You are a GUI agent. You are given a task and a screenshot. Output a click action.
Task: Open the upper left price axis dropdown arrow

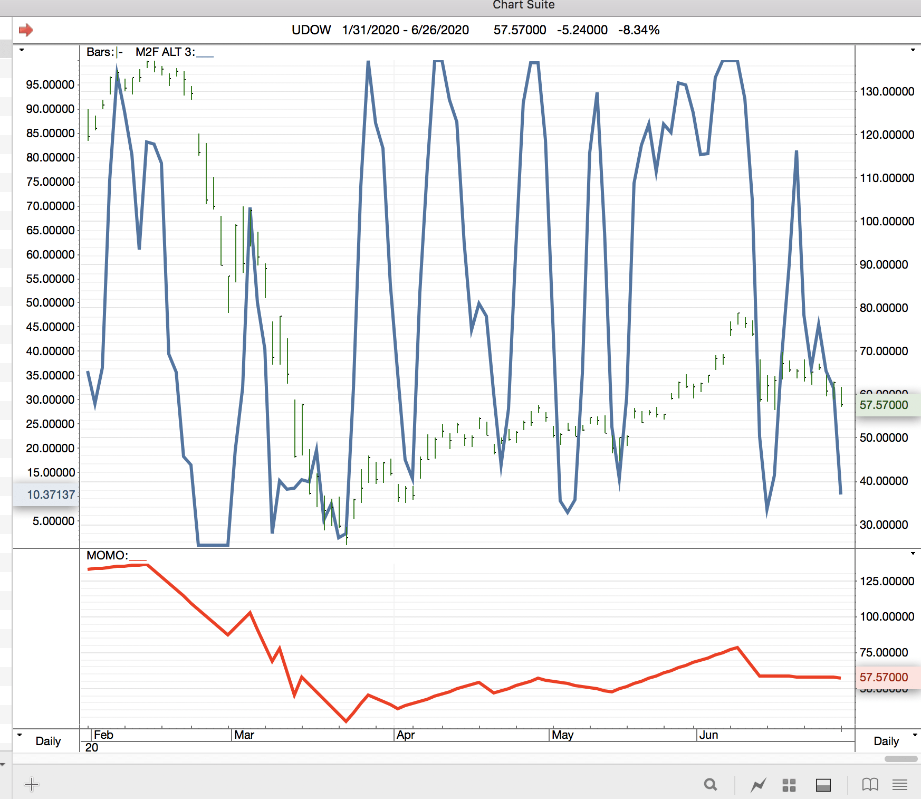click(x=22, y=50)
